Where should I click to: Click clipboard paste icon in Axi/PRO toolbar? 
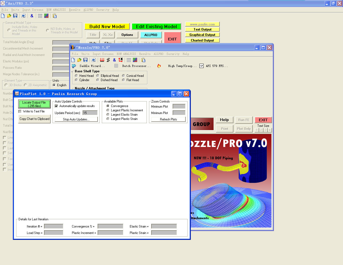[55, 16]
